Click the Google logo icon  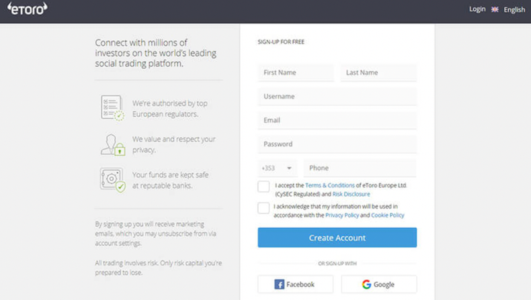coord(366,285)
